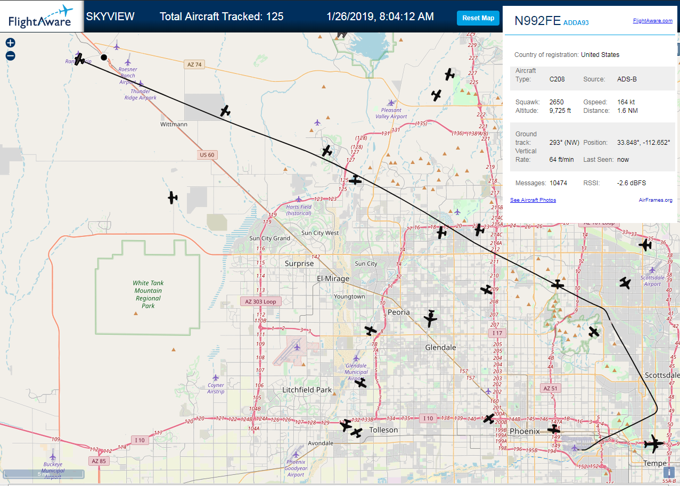The image size is (680, 486).
Task: Click the ADS-B source value
Action: pos(627,79)
